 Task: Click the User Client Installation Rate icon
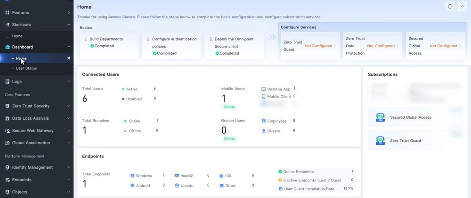pyautogui.click(x=281, y=189)
